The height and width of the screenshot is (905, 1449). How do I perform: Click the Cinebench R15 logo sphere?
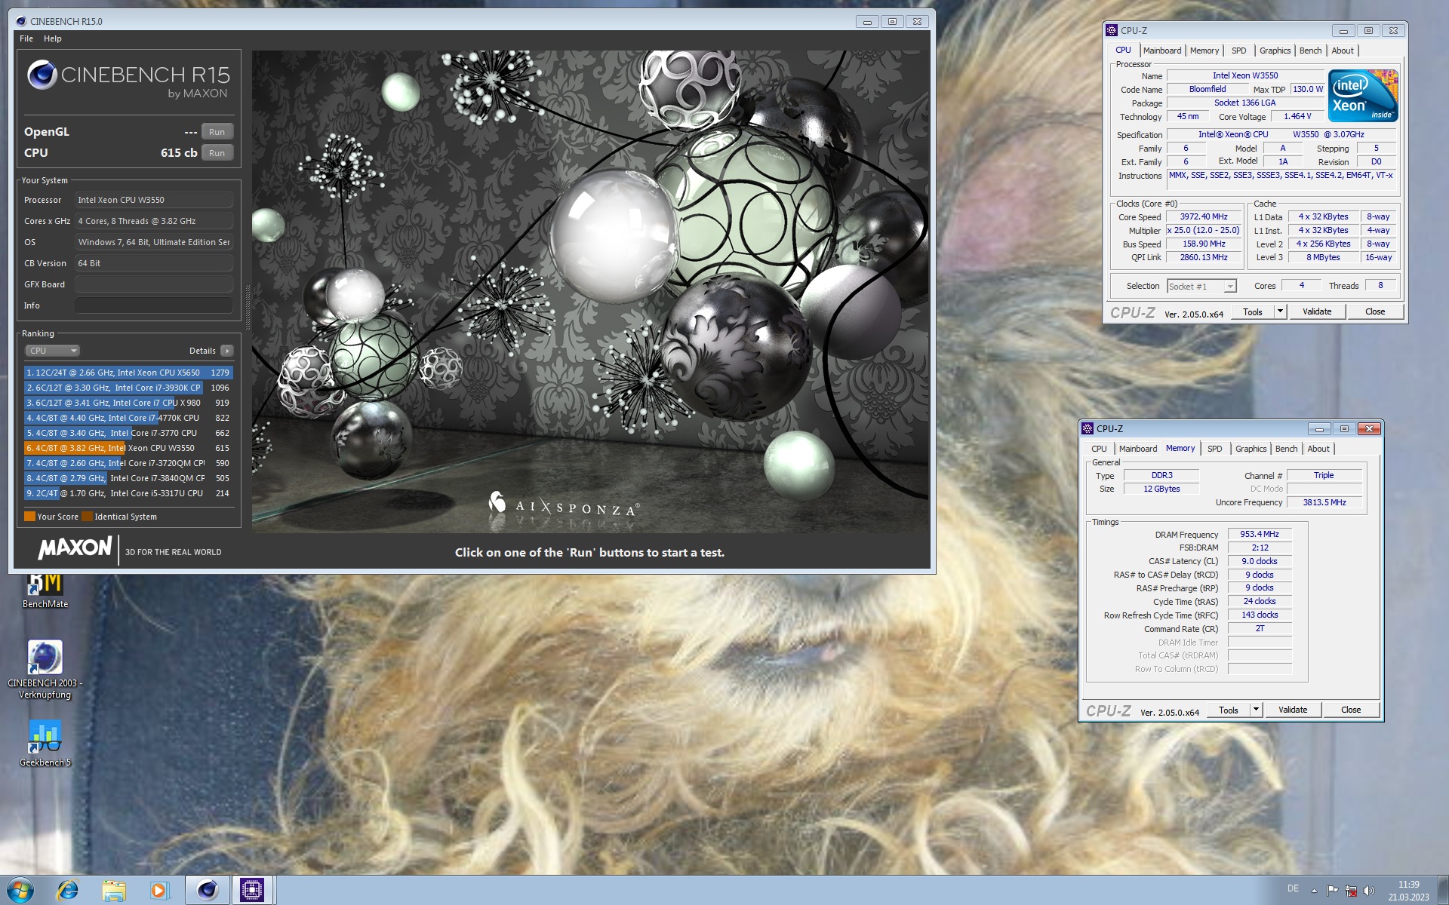(x=42, y=75)
